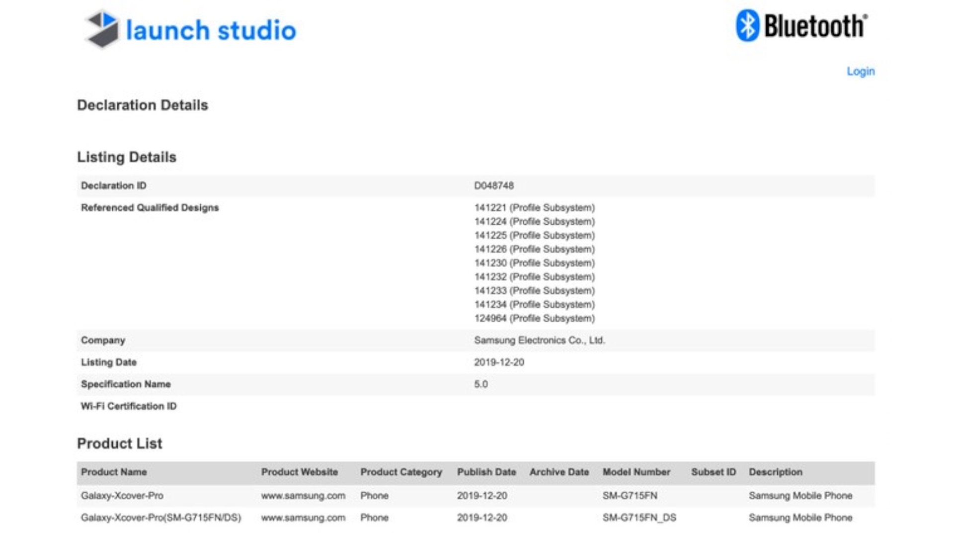954x537 pixels.
Task: Click the Product Name column header
Action: [114, 472]
